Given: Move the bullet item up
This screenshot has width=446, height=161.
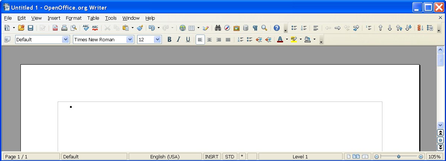Looking at the screenshot, I should pos(381,28).
